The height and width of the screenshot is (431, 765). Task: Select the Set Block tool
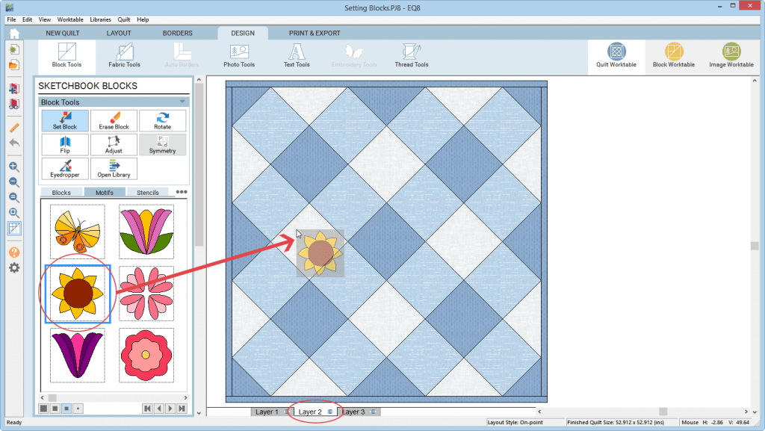pyautogui.click(x=65, y=120)
